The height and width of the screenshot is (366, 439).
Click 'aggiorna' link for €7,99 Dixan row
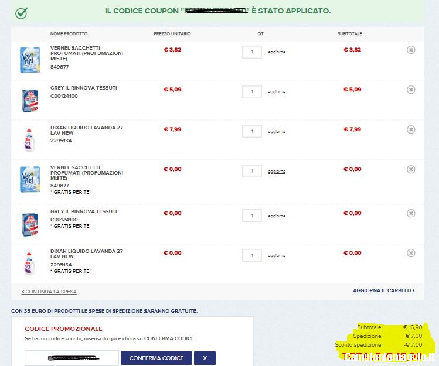[x=277, y=132]
